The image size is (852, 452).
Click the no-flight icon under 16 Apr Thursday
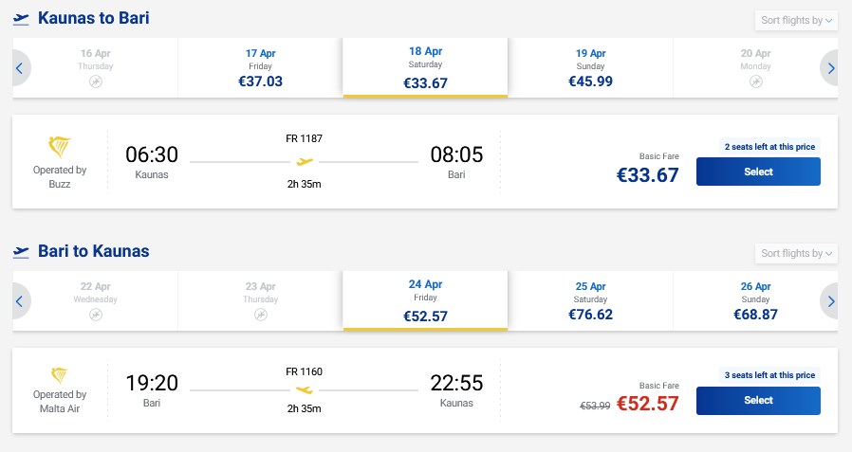(96, 81)
